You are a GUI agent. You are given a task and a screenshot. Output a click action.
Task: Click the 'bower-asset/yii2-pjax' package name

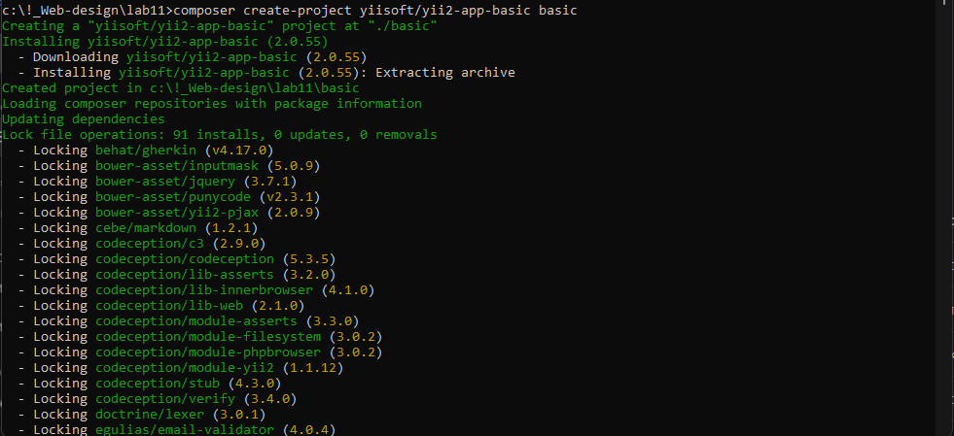click(177, 213)
